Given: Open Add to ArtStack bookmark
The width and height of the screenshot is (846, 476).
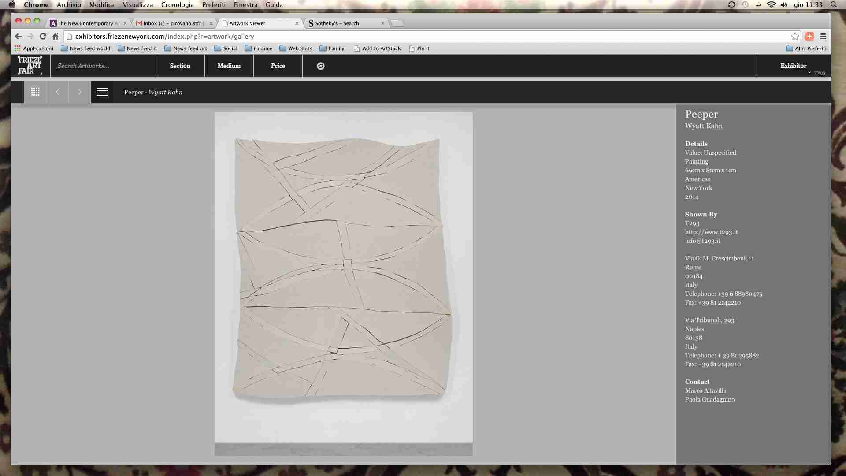Looking at the screenshot, I should [x=381, y=48].
